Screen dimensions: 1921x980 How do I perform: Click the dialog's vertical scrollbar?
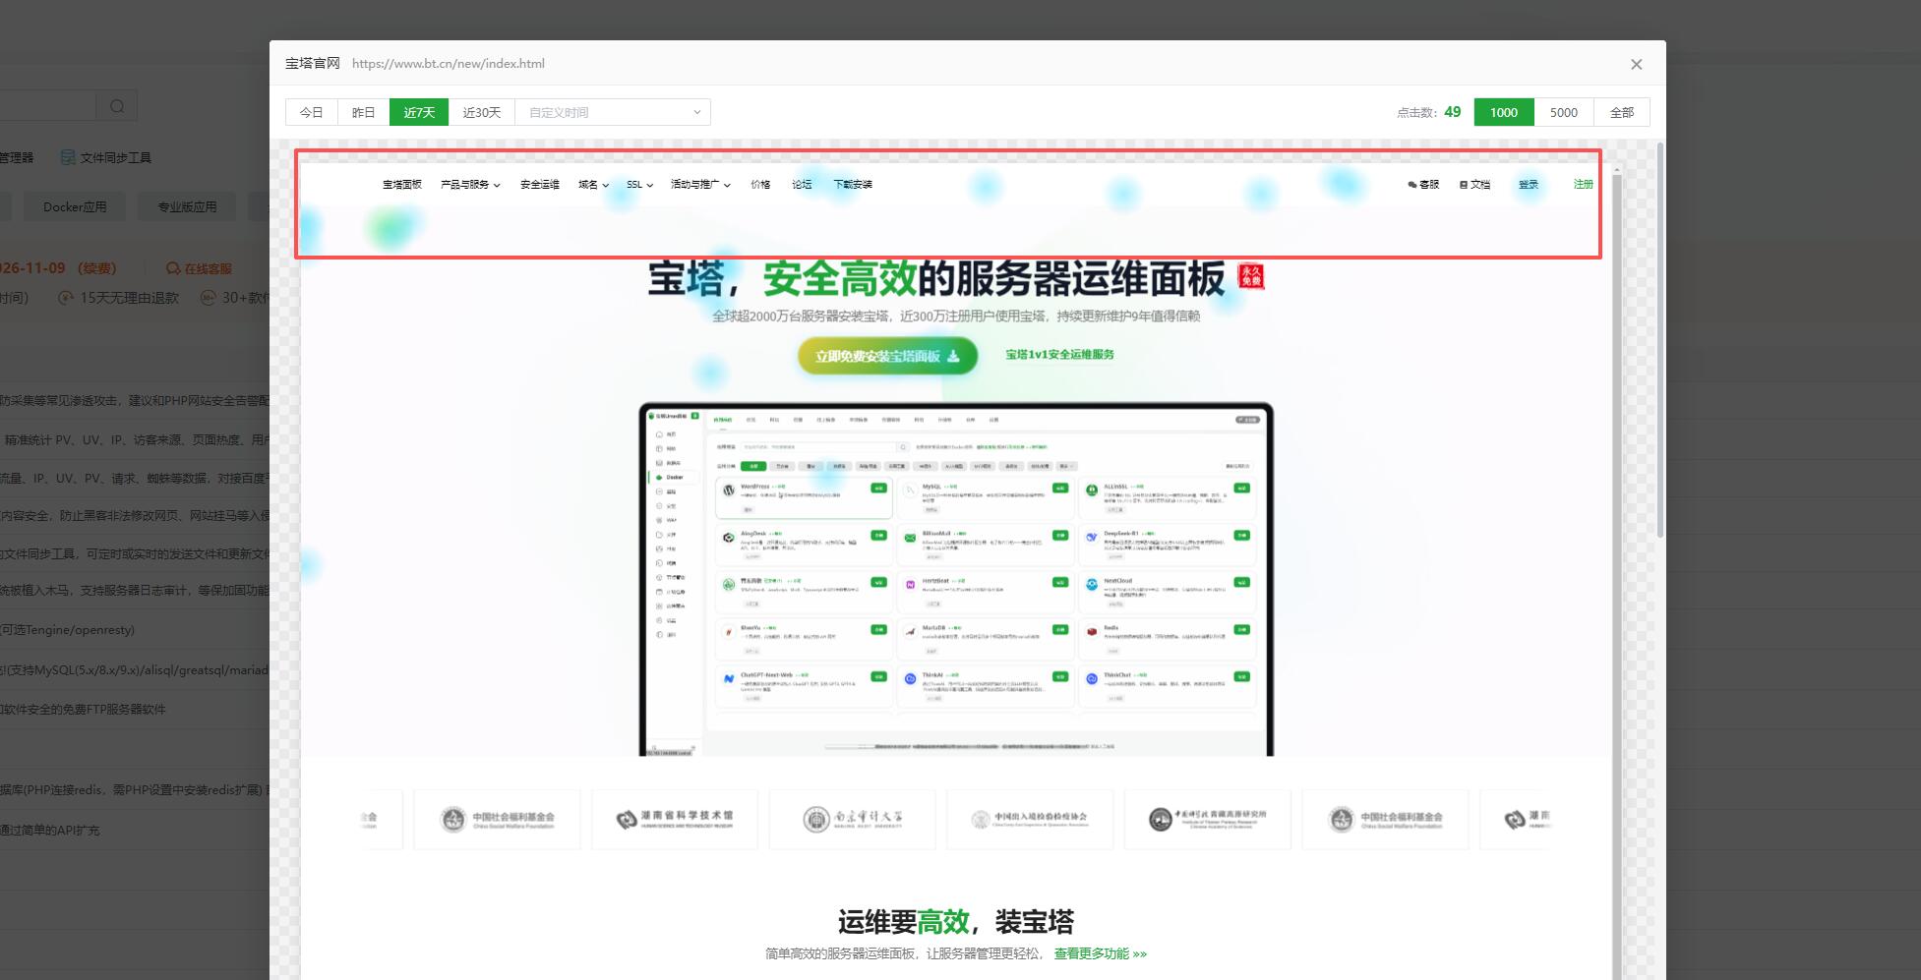(x=1660, y=339)
